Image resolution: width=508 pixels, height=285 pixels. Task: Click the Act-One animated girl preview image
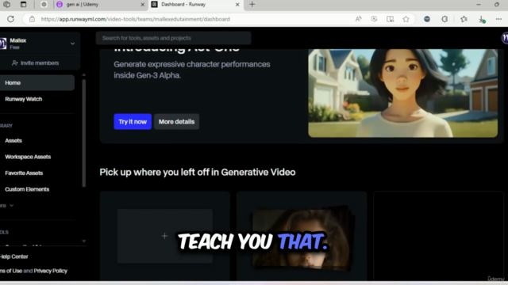coord(402,93)
